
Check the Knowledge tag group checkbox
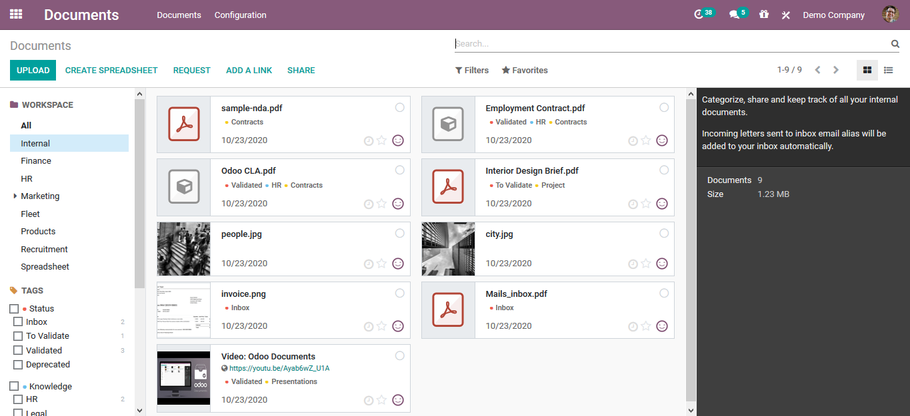click(x=14, y=386)
